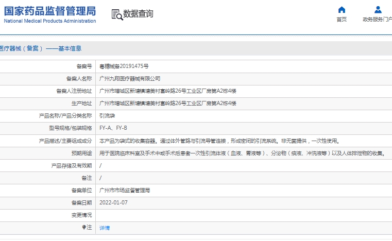Select the filing date 2022-01-07
392x241 pixels.
pos(113,203)
